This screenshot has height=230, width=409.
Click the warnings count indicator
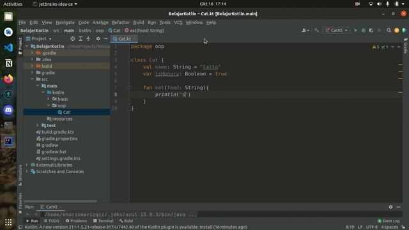376,47
